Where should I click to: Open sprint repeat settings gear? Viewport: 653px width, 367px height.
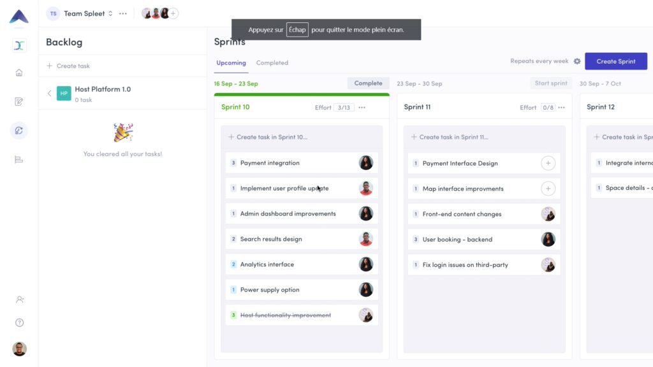(x=577, y=62)
